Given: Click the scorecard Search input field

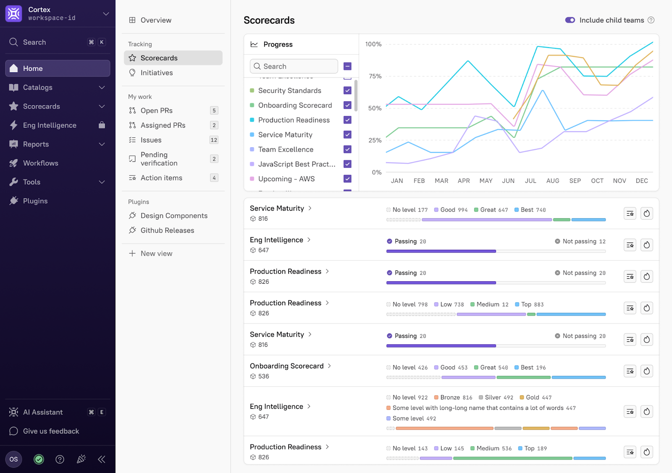Looking at the screenshot, I should pyautogui.click(x=294, y=66).
